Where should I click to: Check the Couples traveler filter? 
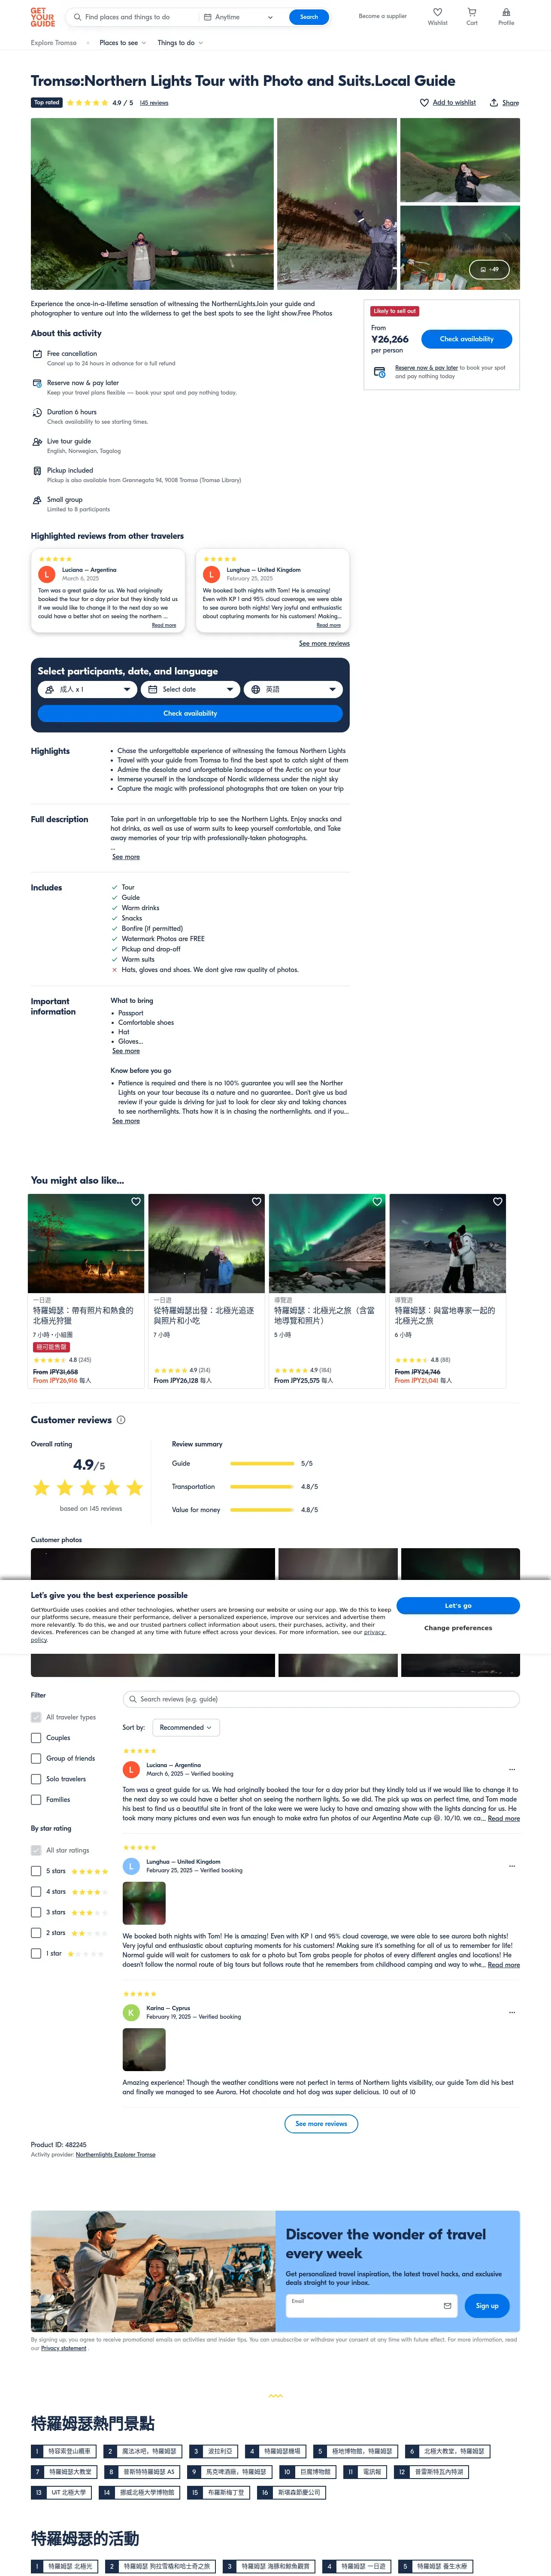click(x=36, y=1738)
